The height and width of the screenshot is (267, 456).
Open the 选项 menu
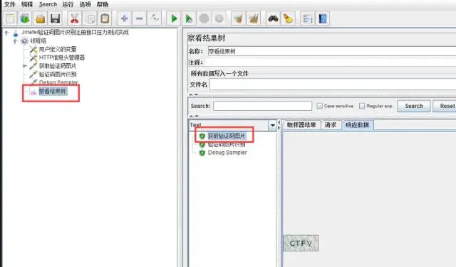[85, 4]
